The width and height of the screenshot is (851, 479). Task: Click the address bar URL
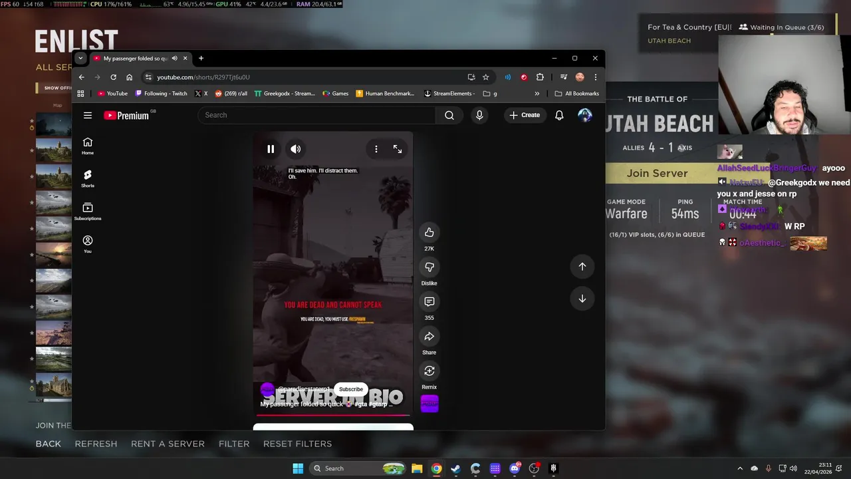pyautogui.click(x=203, y=77)
